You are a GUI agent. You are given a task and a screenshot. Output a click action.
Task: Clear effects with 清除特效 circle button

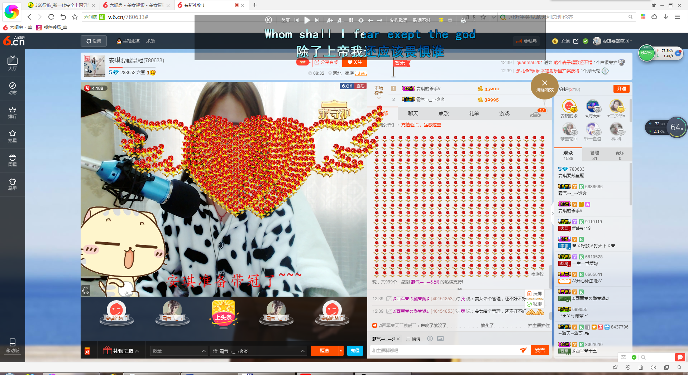pyautogui.click(x=545, y=87)
